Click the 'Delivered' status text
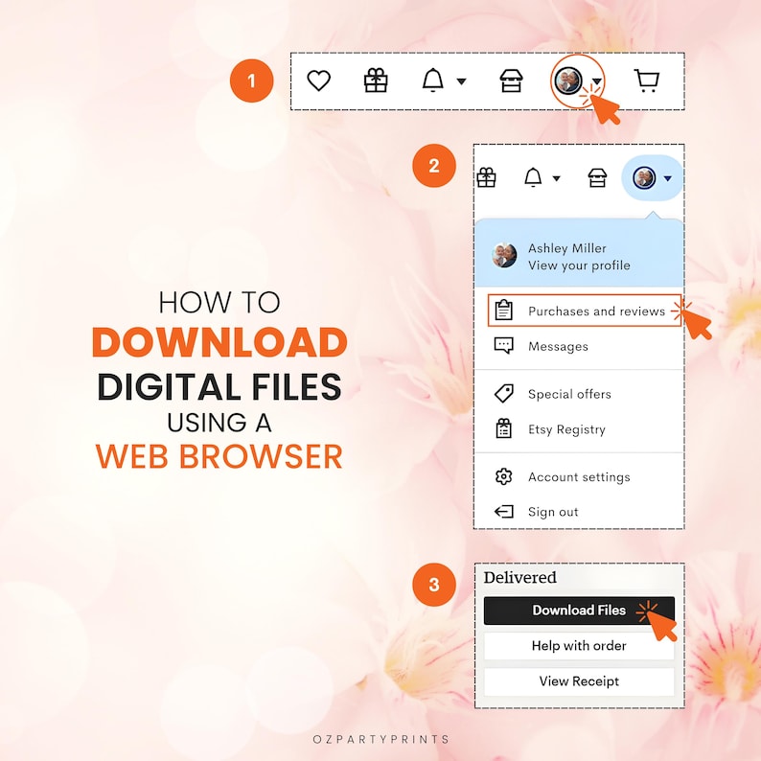 (519, 578)
